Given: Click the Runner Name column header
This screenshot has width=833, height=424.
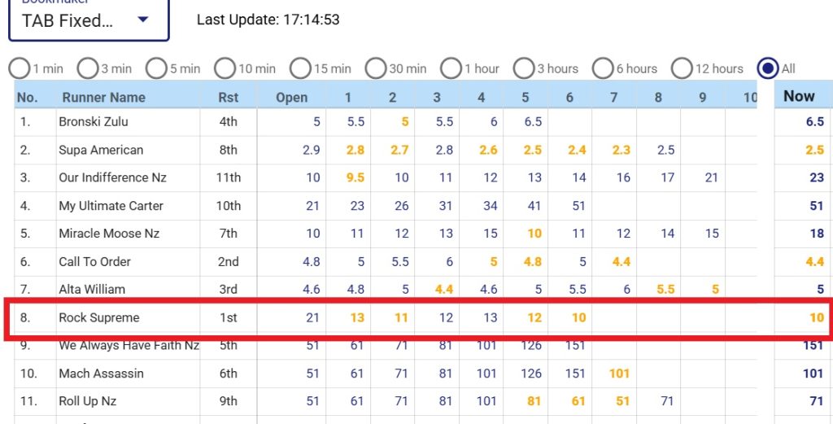Looking at the screenshot, I should [103, 98].
